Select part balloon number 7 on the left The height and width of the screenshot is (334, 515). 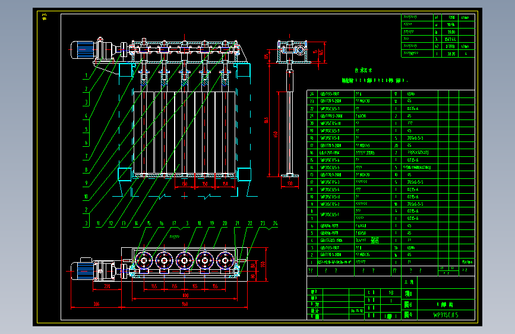click(x=86, y=156)
